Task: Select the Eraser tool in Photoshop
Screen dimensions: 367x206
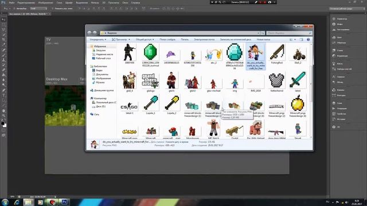Action: [3, 70]
